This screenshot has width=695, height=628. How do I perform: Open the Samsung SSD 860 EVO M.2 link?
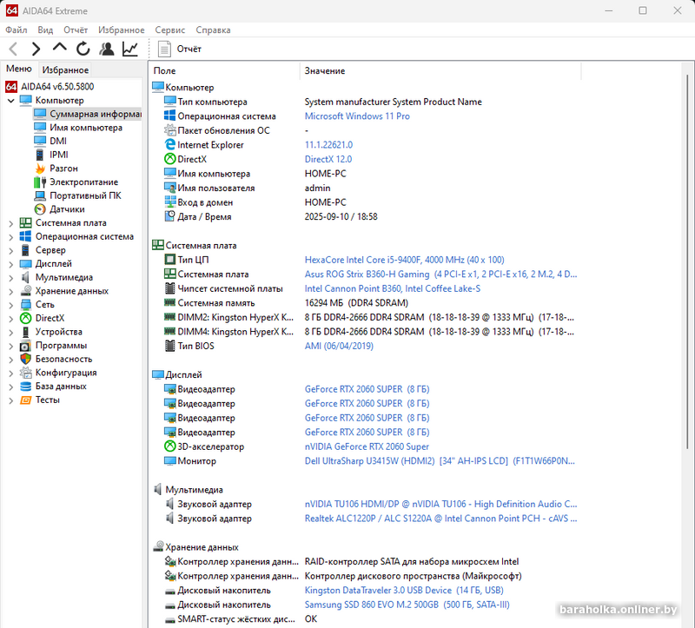[407, 605]
